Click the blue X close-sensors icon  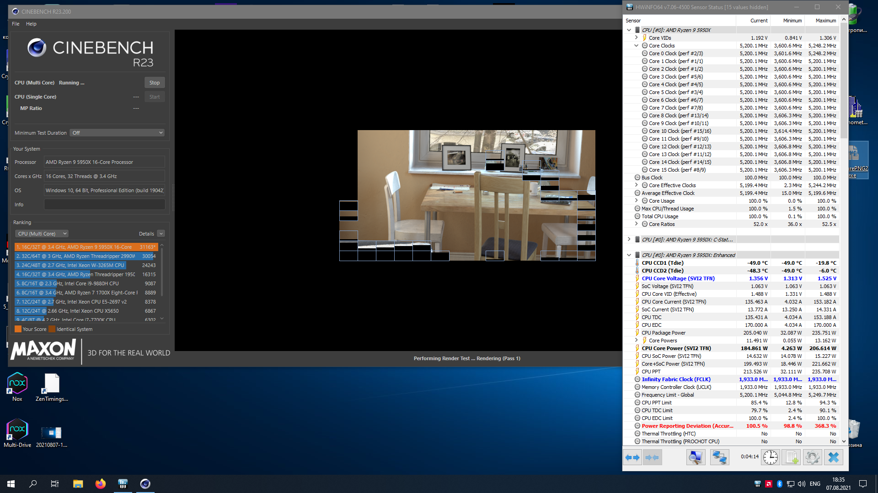[x=834, y=457]
